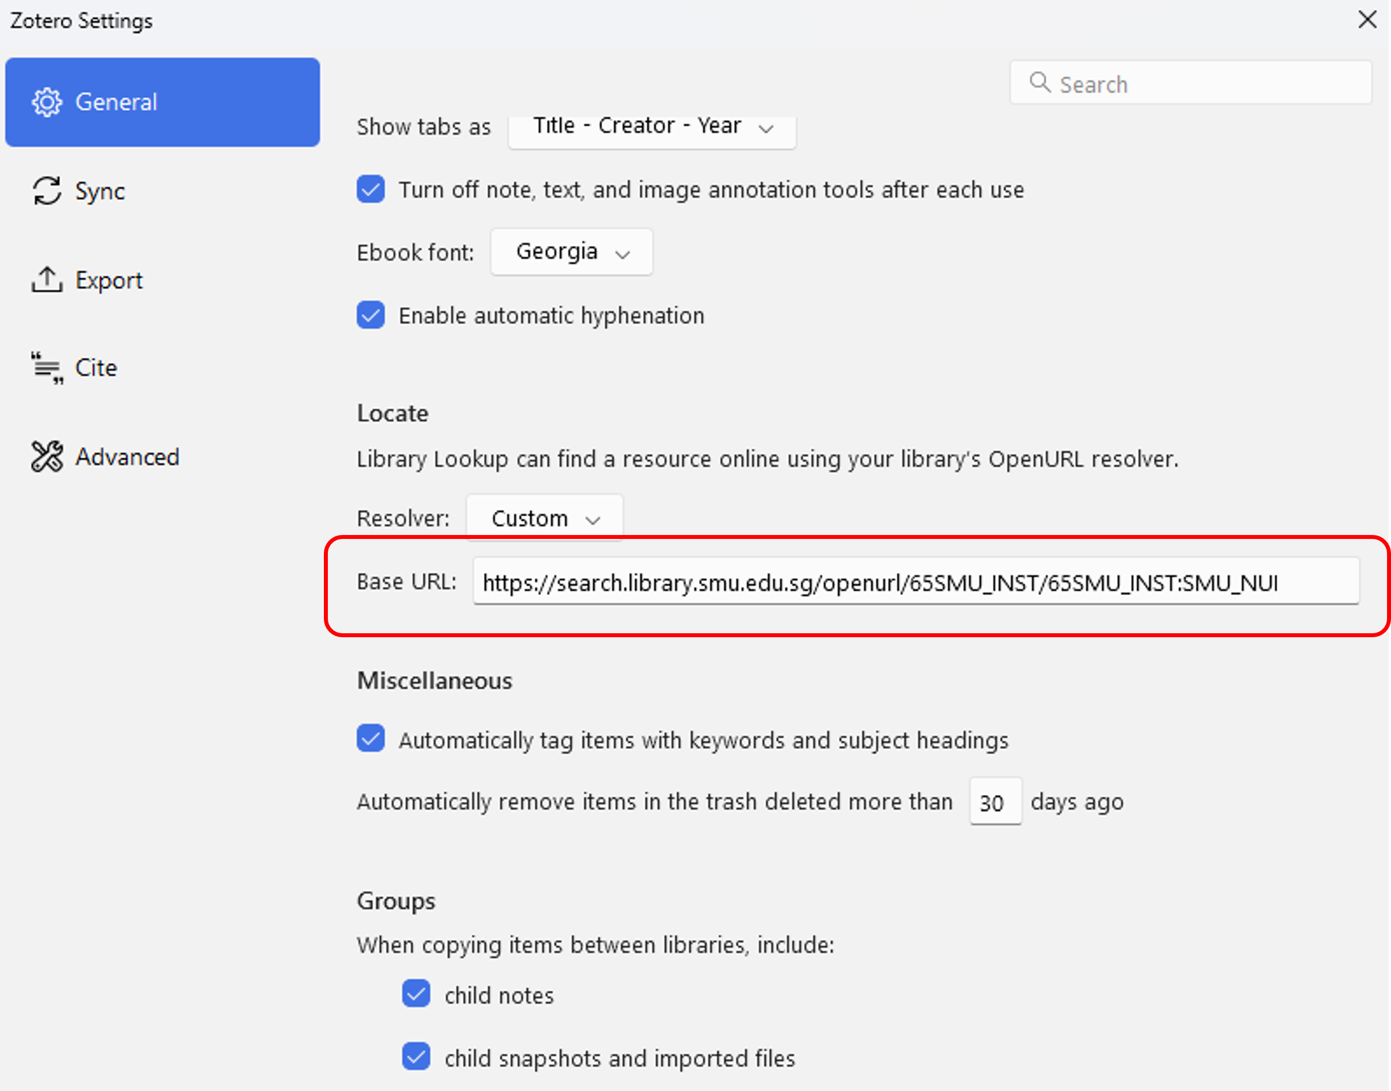
Task: Toggle automatically tag items with keywords
Action: coord(370,739)
